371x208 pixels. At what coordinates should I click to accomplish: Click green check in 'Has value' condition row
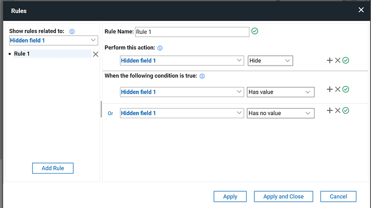click(x=346, y=89)
